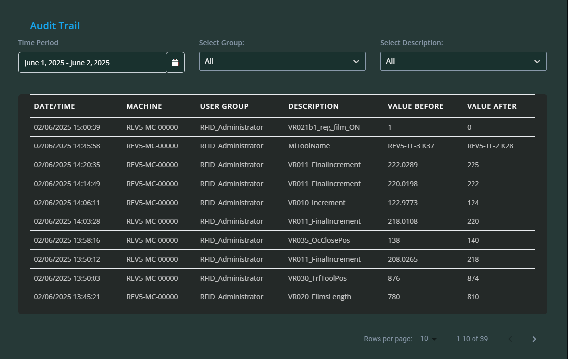The width and height of the screenshot is (568, 359).
Task: Open the calendar date picker icon
Action: (175, 63)
